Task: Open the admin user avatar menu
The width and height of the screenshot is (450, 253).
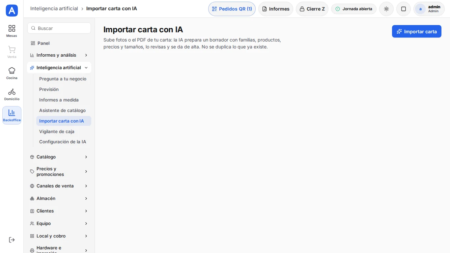Action: coord(429,9)
